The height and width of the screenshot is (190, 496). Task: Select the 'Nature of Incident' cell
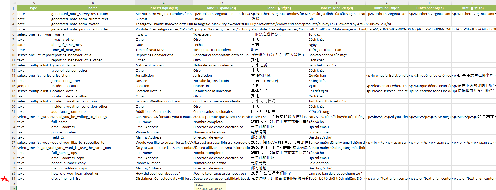[x=164, y=65]
